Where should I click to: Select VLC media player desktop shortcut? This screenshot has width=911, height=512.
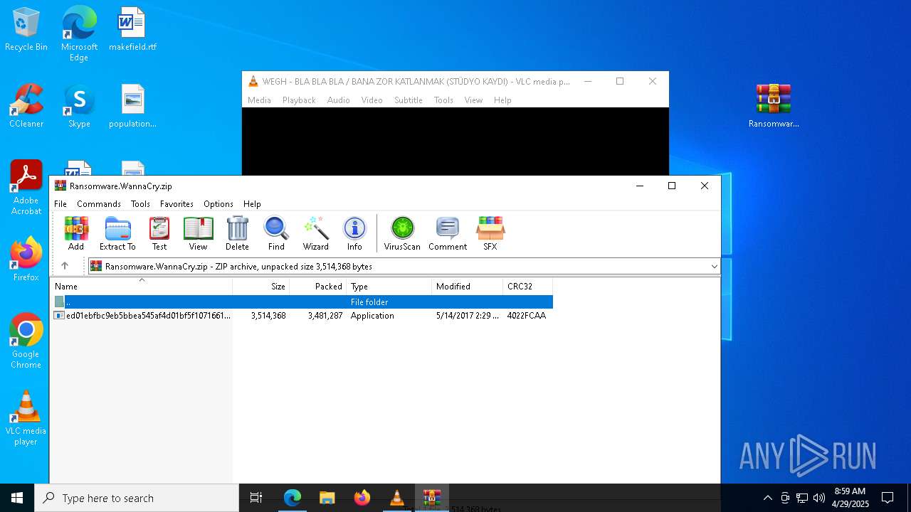pyautogui.click(x=26, y=417)
